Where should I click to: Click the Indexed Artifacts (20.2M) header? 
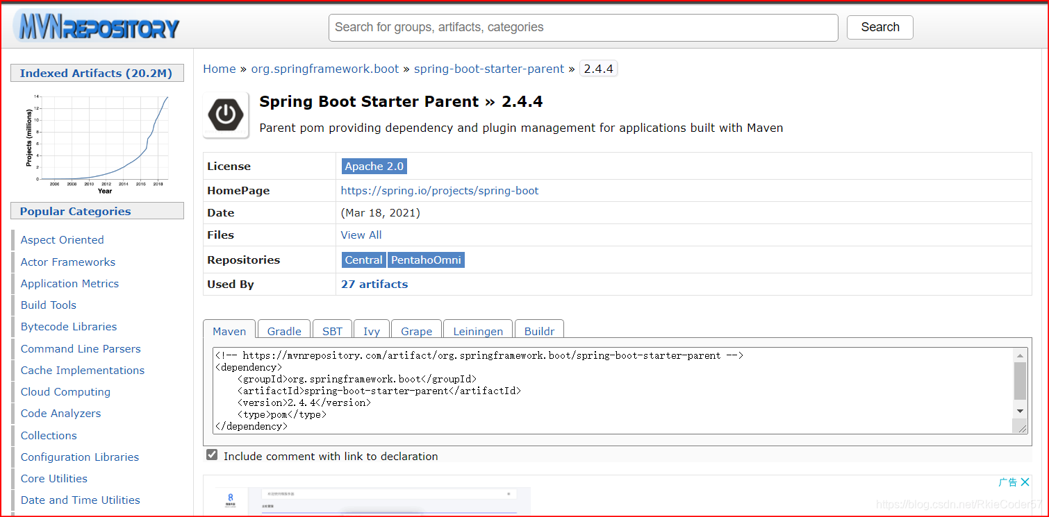97,73
